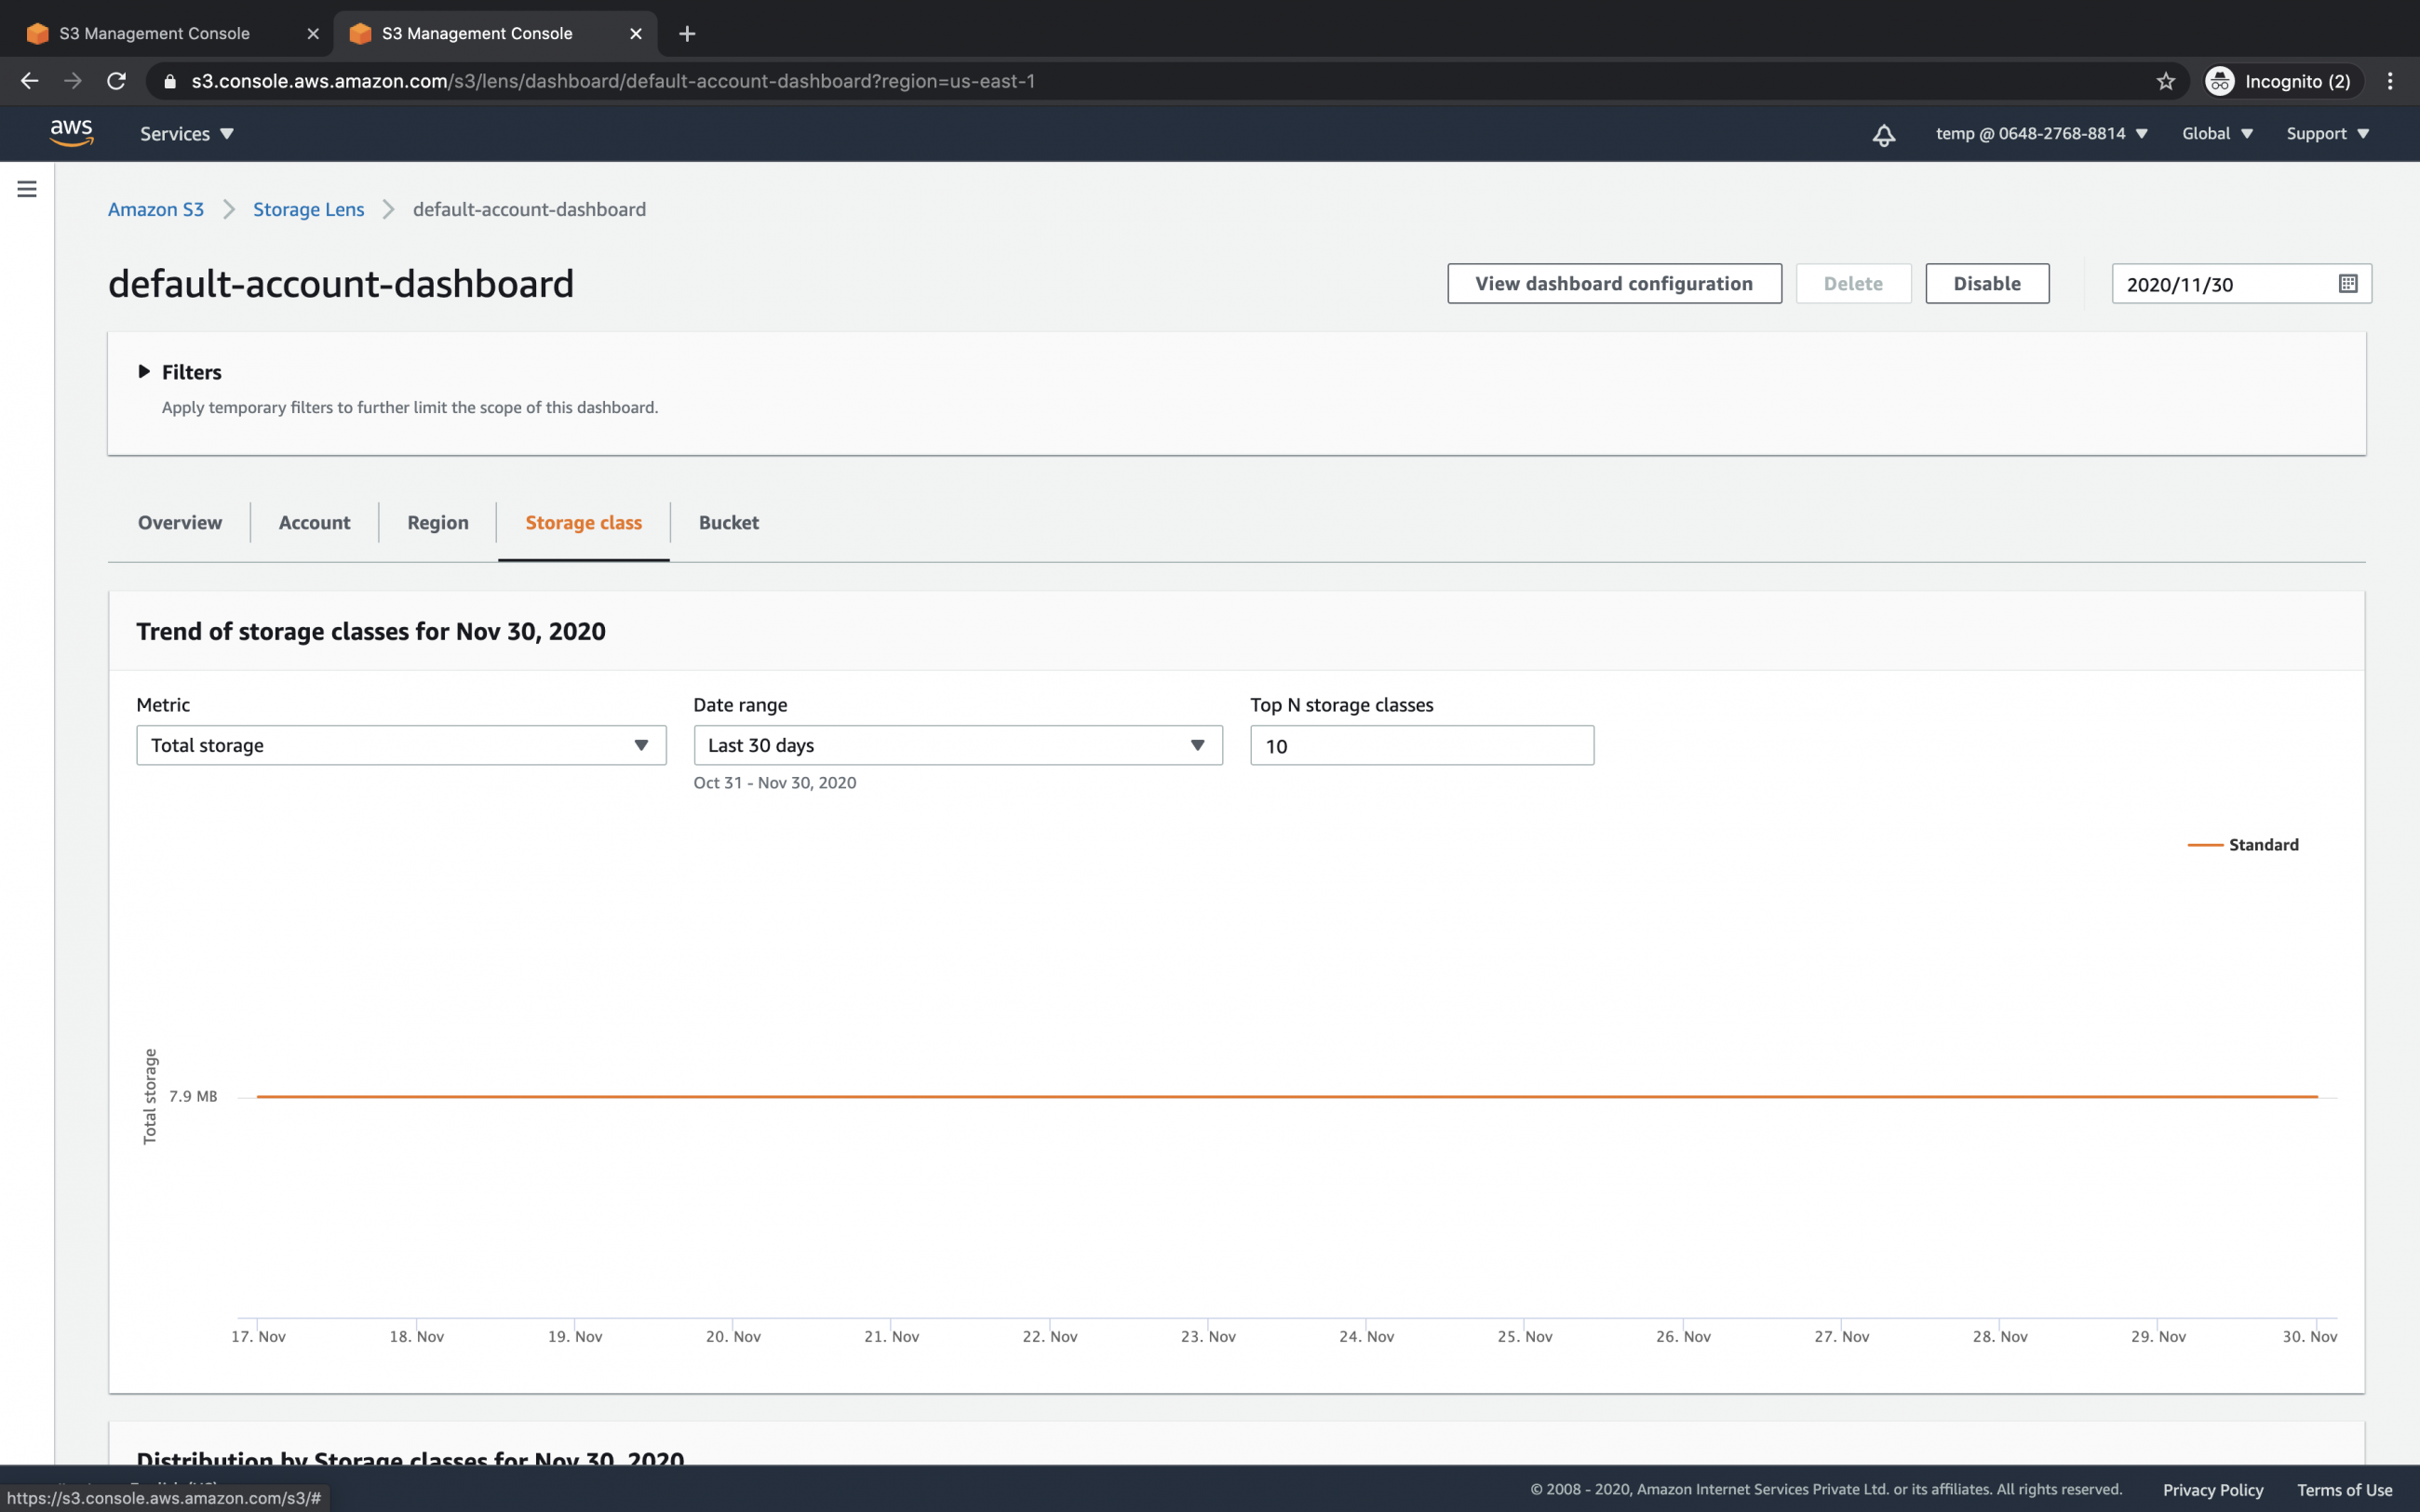Screen dimensions: 2420x1512
Task: Open the Global region selector
Action: click(2216, 133)
